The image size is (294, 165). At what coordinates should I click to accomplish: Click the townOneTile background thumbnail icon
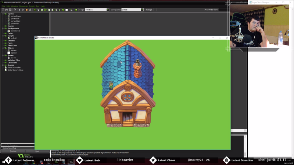coord(8,31)
